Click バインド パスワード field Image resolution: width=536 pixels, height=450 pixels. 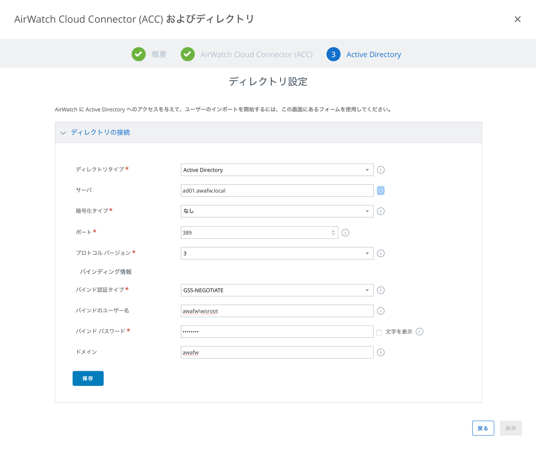[x=277, y=332]
